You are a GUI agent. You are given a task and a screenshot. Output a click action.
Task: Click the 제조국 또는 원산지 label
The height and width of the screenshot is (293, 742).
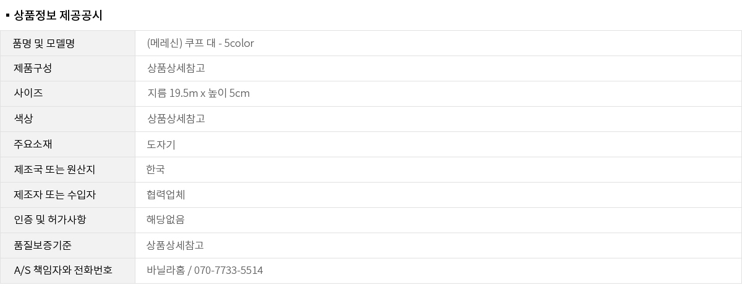[x=54, y=170]
